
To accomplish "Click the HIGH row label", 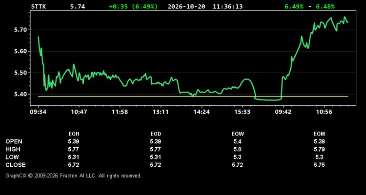I will (13, 149).
